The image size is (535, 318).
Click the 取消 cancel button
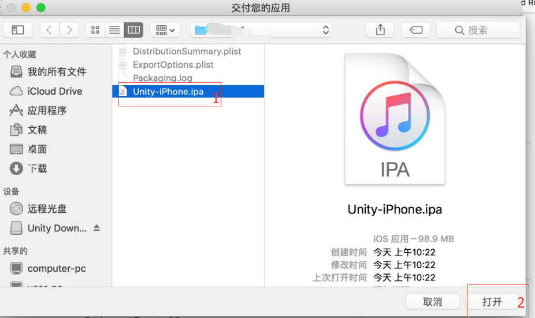point(432,302)
